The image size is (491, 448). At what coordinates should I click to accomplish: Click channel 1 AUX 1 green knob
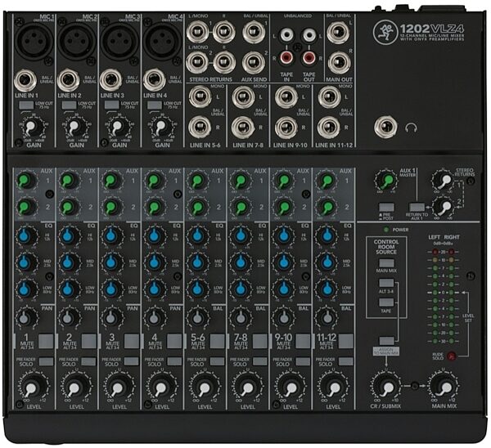25,180
